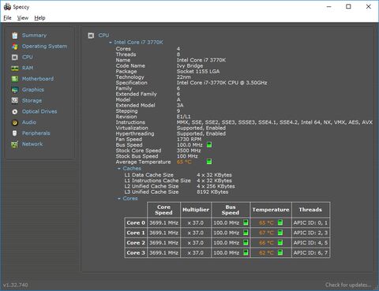The image size is (379, 291).
Task: Select the Network icon in sidebar
Action: [x=15, y=144]
